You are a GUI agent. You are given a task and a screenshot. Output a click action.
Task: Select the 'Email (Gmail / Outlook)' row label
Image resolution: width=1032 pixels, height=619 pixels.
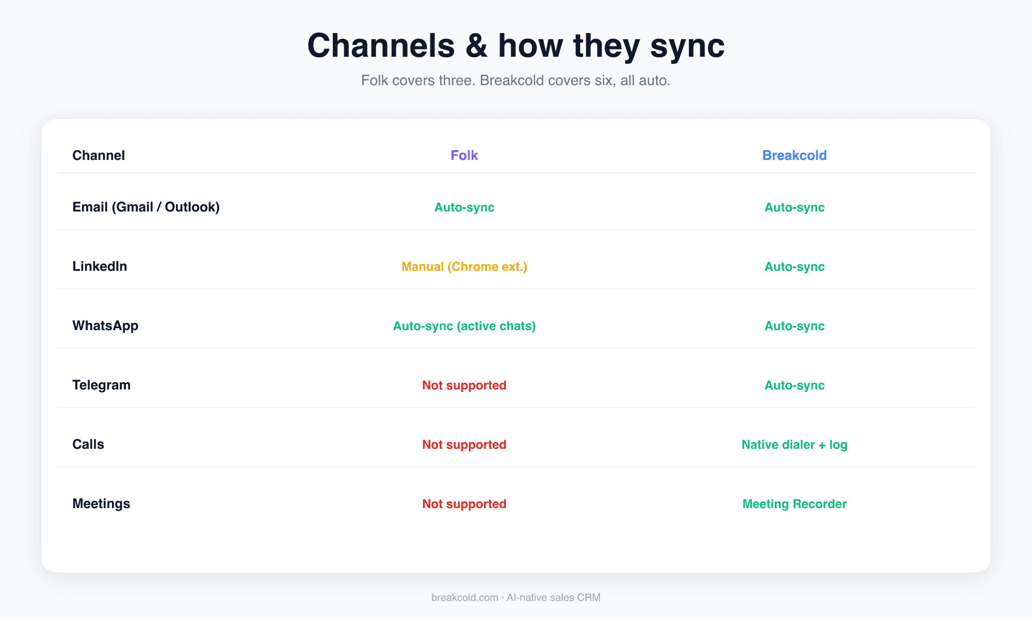pyautogui.click(x=146, y=207)
